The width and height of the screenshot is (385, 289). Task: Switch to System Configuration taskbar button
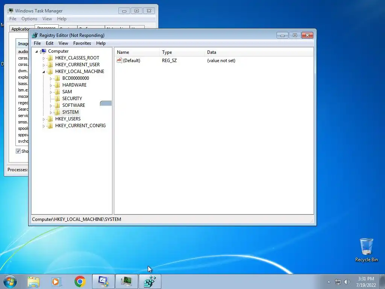click(103, 281)
